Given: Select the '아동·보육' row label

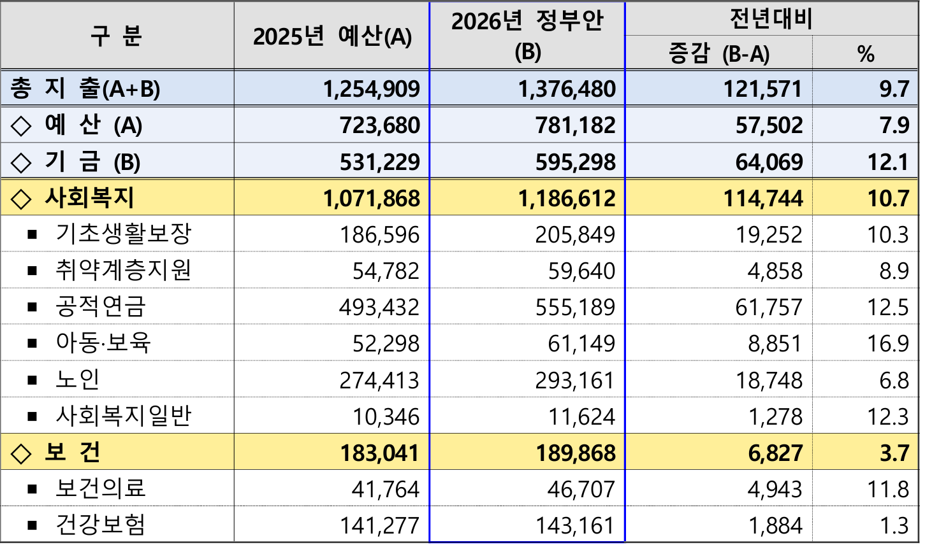Looking at the screenshot, I should [104, 343].
